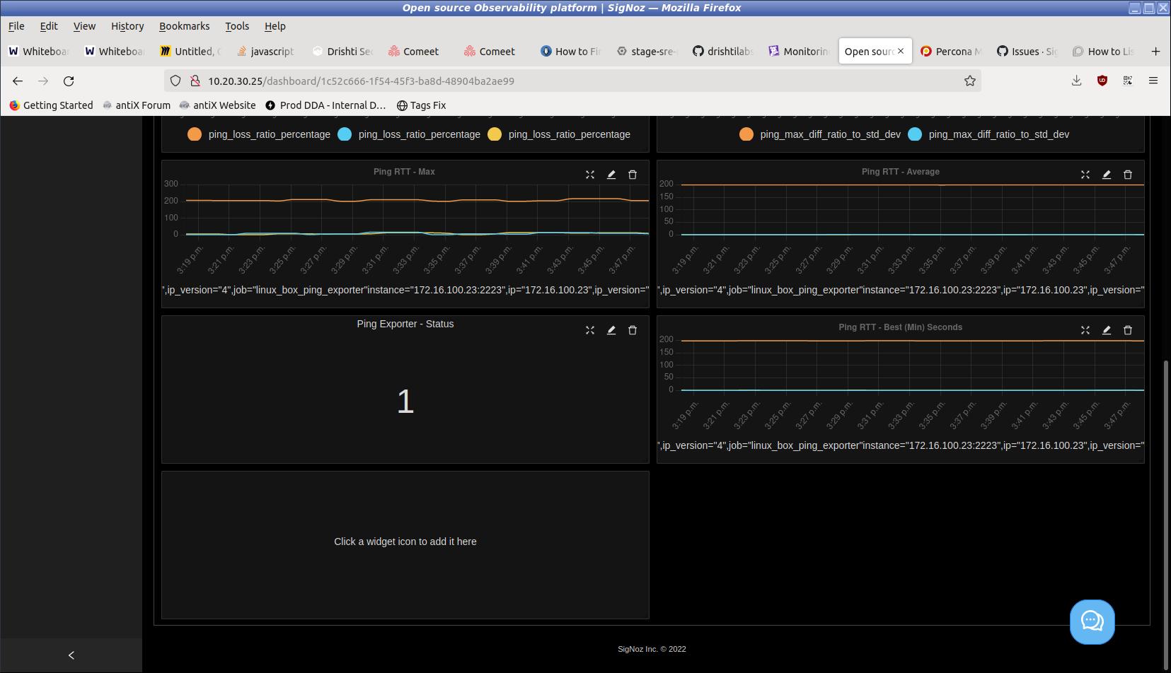Open the File menu
This screenshot has width=1171, height=673.
click(x=16, y=26)
